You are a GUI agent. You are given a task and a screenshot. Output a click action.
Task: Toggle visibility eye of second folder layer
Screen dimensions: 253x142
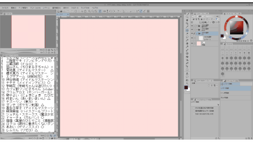[192, 30]
